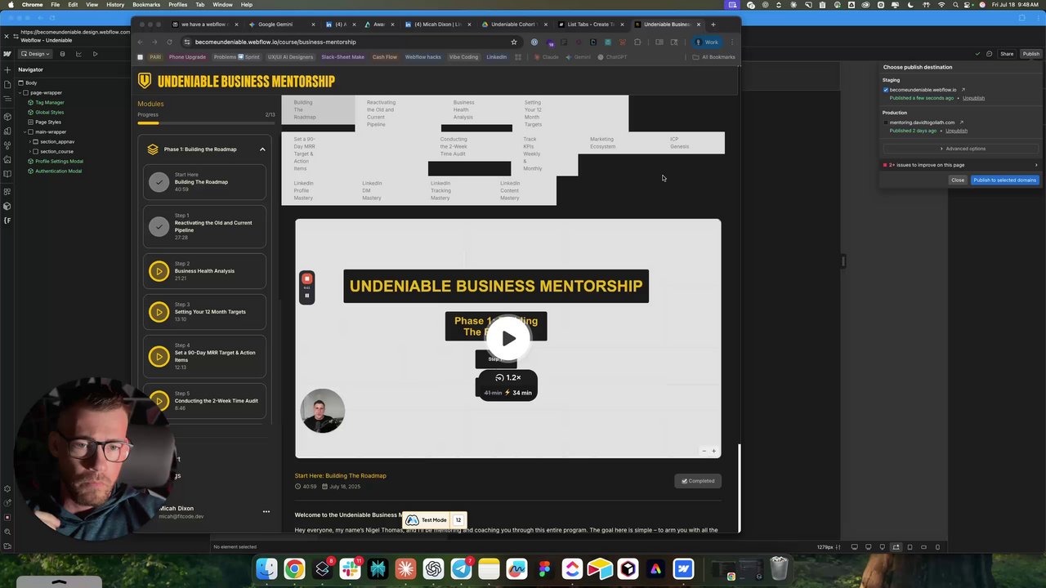Open Slack from the Dock

coord(350,568)
